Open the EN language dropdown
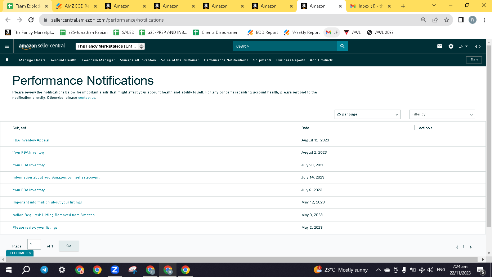Viewport: 492px width, 277px height. 463,46
